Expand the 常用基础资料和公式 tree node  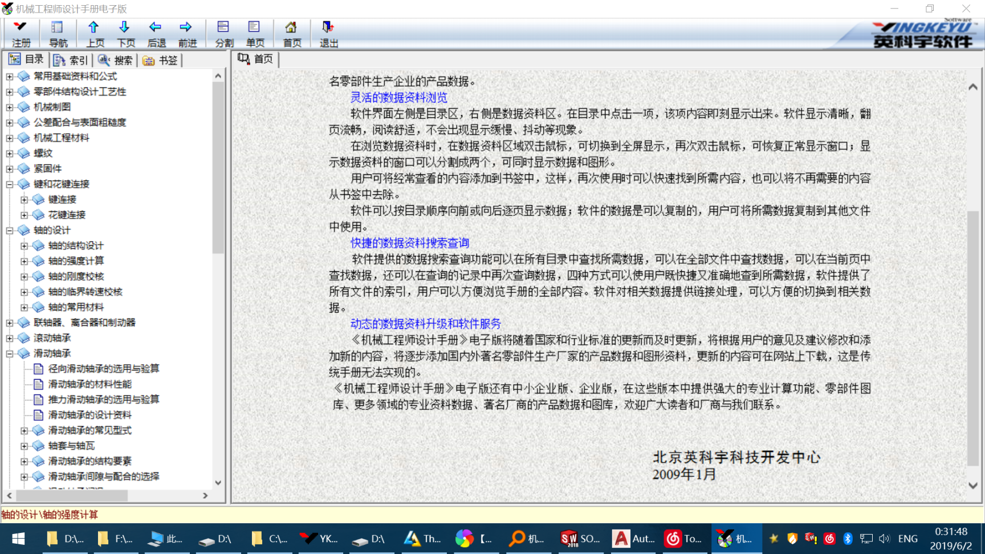pyautogui.click(x=10, y=76)
